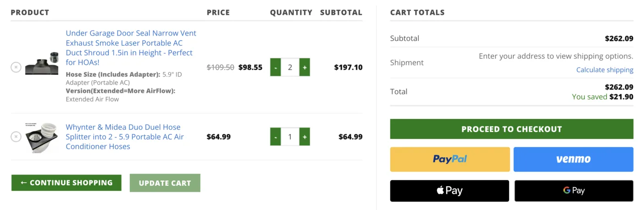Open the Under Garage Door Seal product link
Viewport: 640px width, 210px height.
click(x=131, y=48)
